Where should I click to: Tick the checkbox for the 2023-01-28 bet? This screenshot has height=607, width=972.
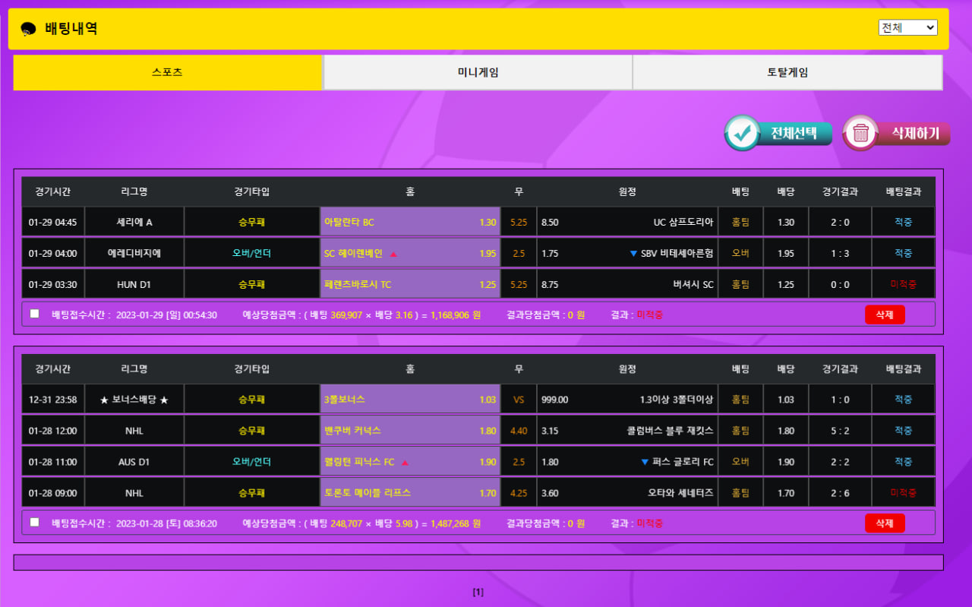[x=34, y=522]
